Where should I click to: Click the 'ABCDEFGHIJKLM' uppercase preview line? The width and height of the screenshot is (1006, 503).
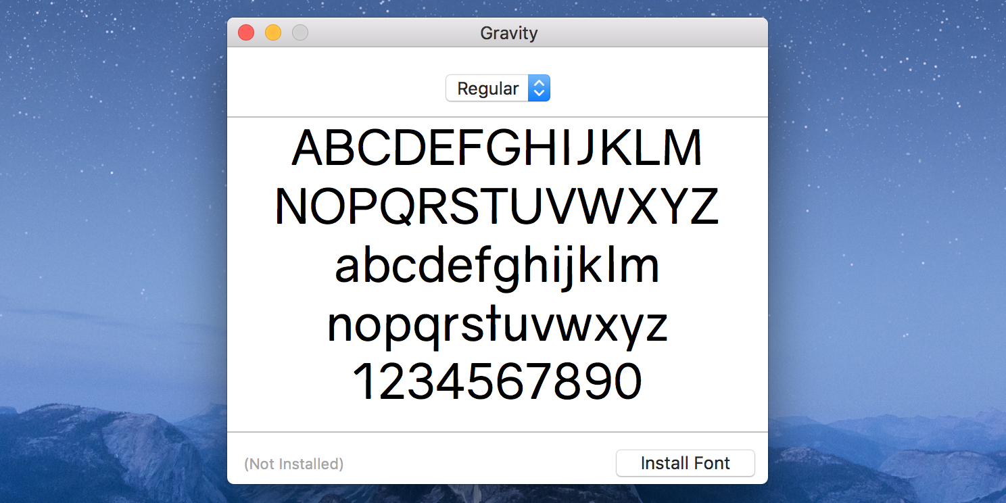coord(497,147)
